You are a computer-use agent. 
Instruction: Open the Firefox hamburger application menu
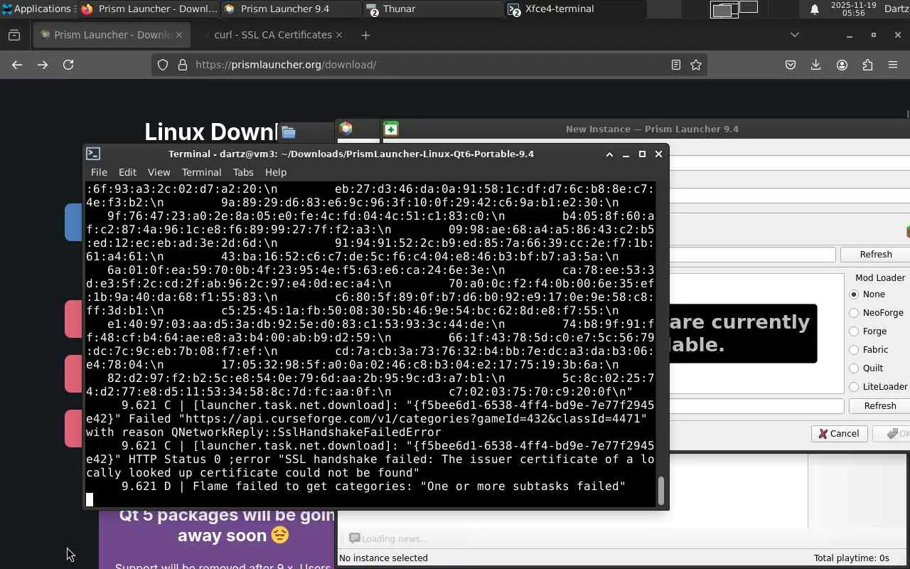coord(893,65)
